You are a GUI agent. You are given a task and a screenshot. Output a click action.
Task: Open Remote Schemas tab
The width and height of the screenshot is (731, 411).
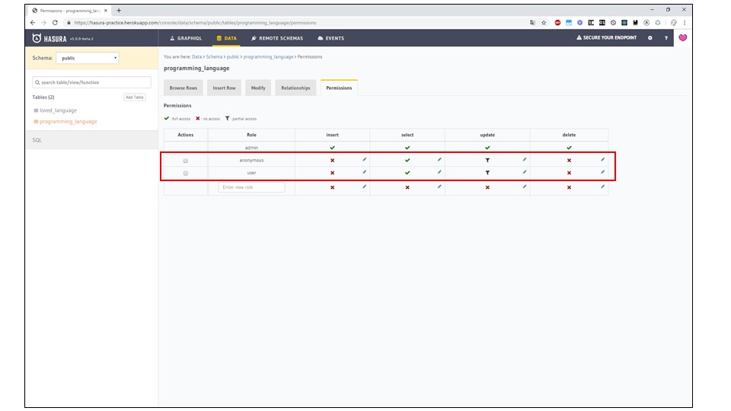277,38
